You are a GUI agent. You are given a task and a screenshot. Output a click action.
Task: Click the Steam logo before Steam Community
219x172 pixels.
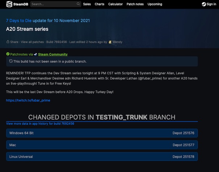tap(35, 54)
